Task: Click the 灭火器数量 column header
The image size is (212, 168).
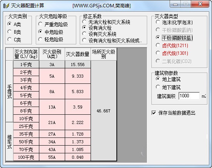Action: (x=78, y=54)
